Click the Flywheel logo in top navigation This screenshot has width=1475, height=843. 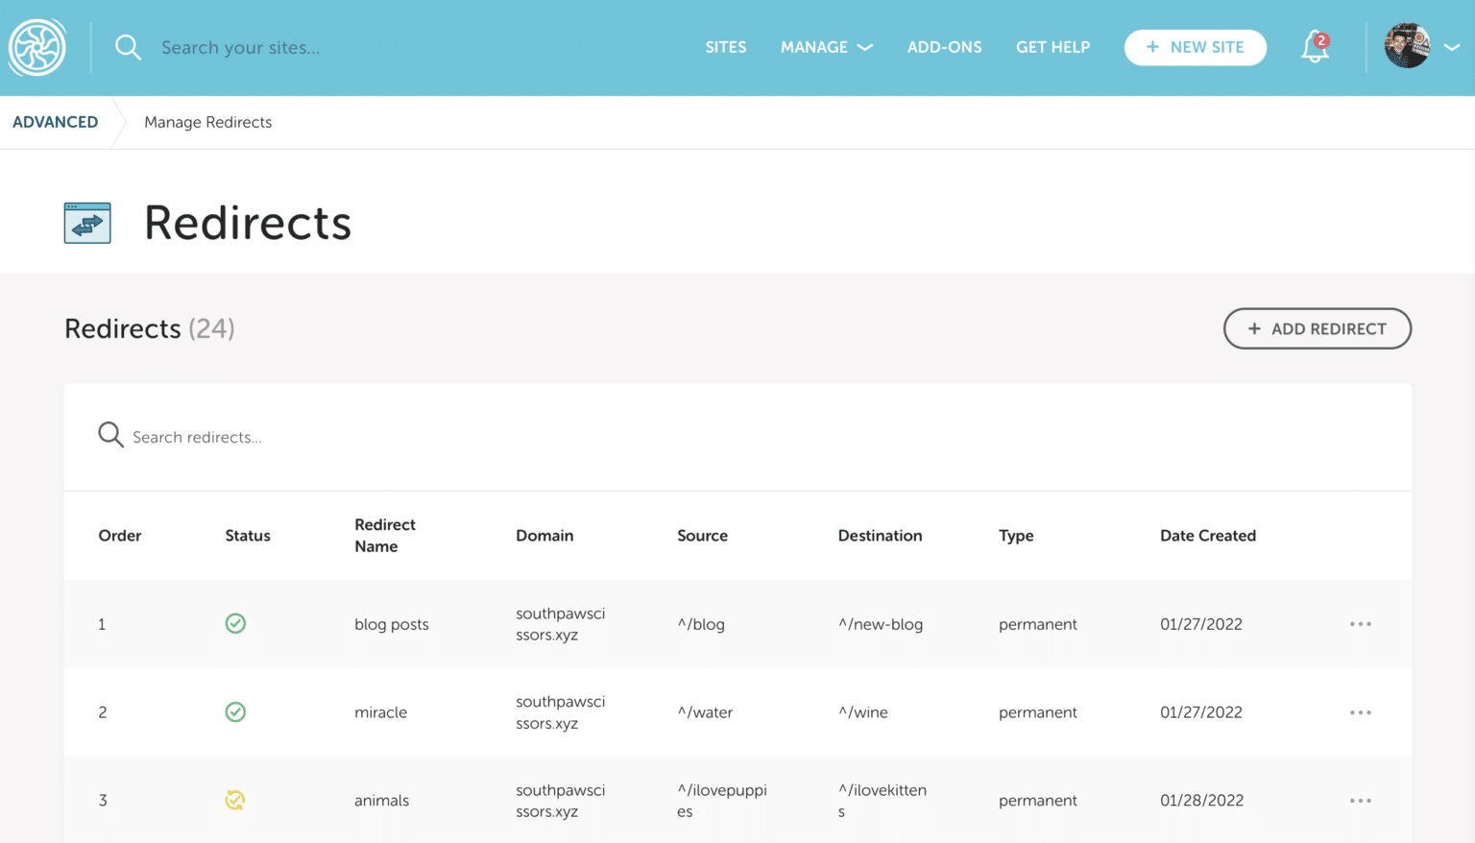(36, 47)
